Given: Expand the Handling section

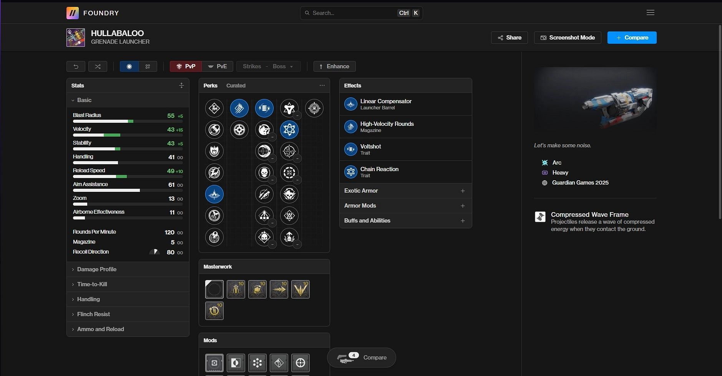Looking at the screenshot, I should pos(128,299).
